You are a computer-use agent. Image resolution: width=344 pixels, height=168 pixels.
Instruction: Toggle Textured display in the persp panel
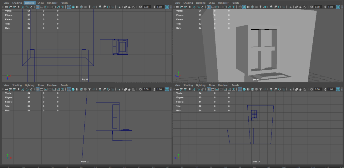(x=256, y=7)
